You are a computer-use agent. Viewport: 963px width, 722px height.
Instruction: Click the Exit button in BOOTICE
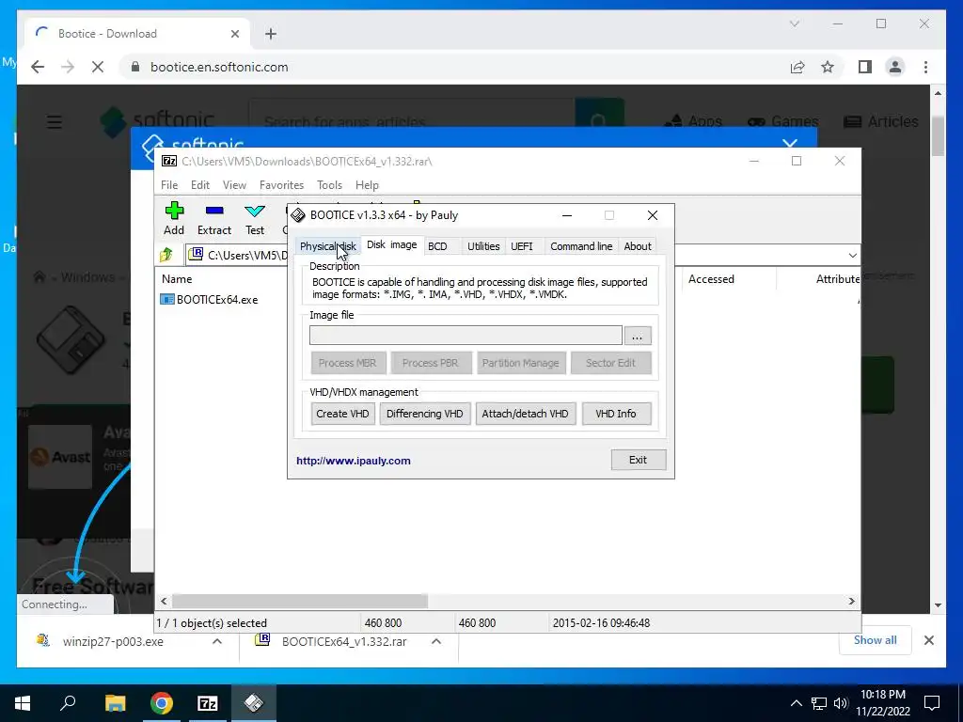point(639,460)
